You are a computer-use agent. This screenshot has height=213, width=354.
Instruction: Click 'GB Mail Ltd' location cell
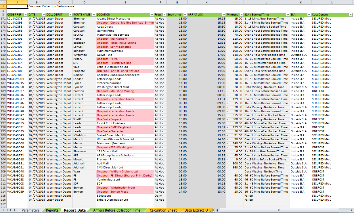[125, 55]
